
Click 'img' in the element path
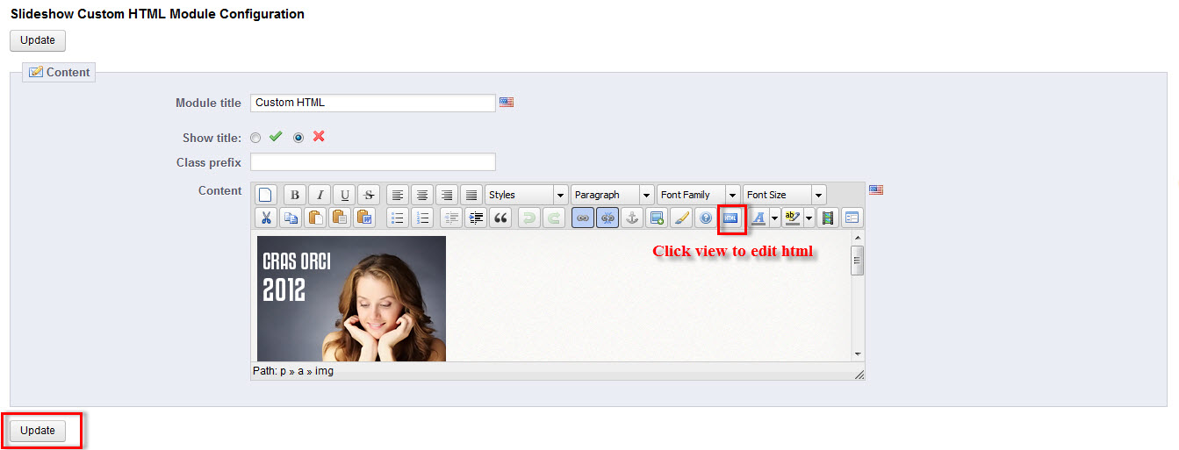coord(324,371)
